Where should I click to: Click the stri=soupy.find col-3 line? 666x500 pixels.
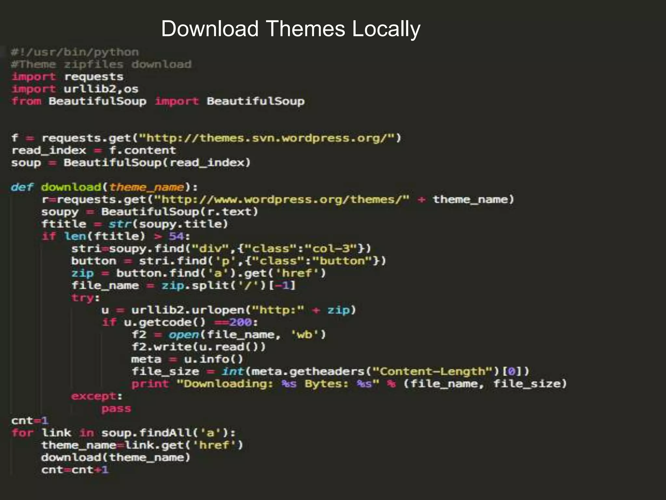(221, 248)
